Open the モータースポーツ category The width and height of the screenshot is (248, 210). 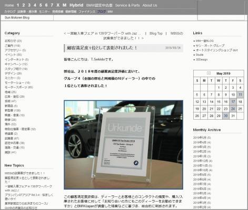point(19,87)
